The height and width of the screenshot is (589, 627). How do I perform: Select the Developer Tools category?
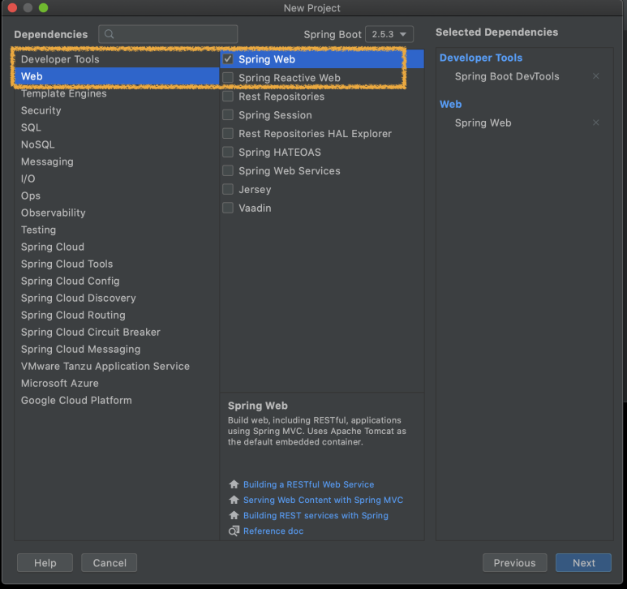[117, 59]
